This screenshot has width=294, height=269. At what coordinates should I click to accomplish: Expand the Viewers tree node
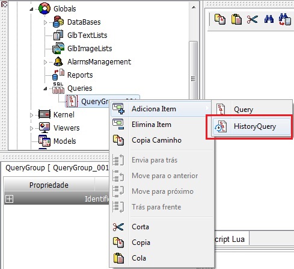pyautogui.click(x=31, y=128)
